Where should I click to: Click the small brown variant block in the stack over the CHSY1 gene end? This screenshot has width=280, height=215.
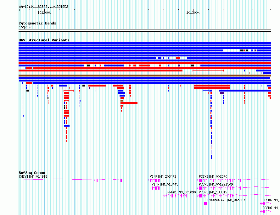(x=122, y=101)
